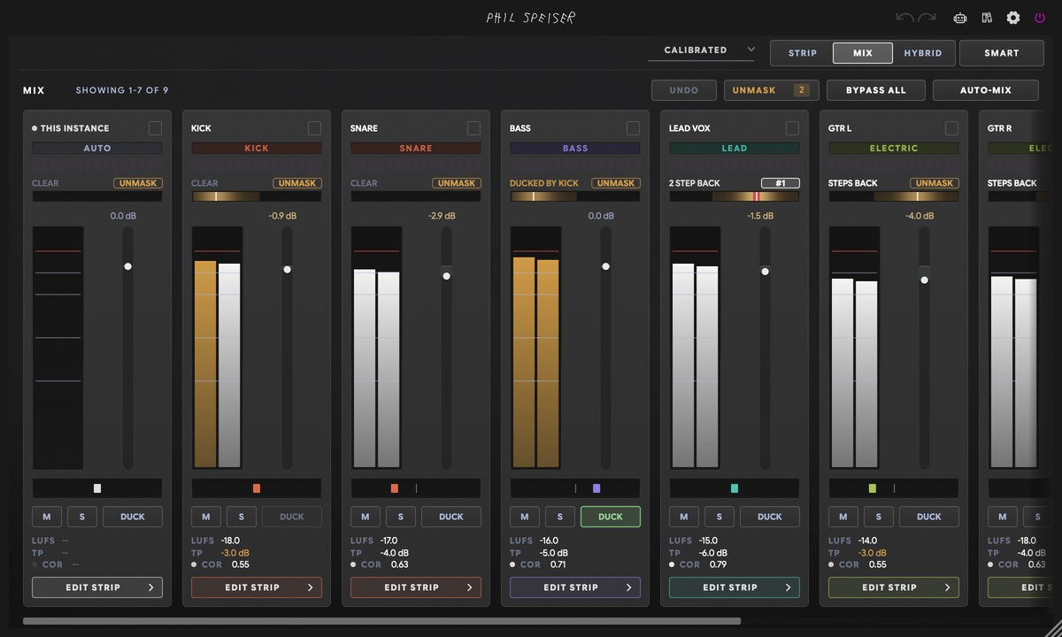The image size is (1062, 637).
Task: Solo the Snare strip
Action: click(x=401, y=517)
